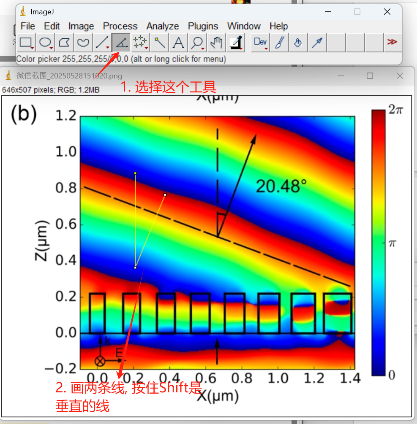Screen dimensions: 417x424
Task: Click the top handle of angle selection
Action: (135, 173)
